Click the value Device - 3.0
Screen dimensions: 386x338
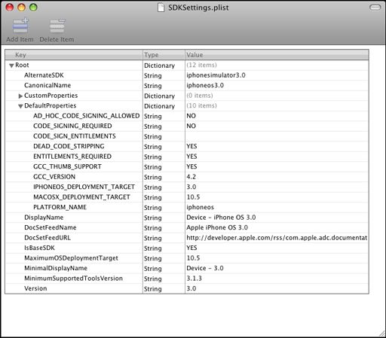coord(205,268)
